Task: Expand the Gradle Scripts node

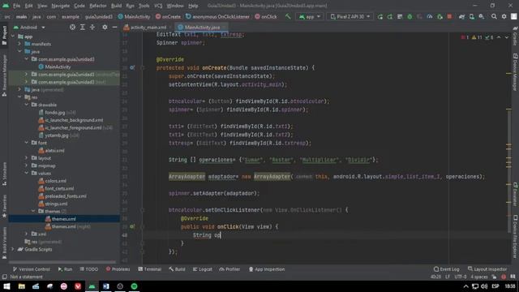Action: click(13, 249)
